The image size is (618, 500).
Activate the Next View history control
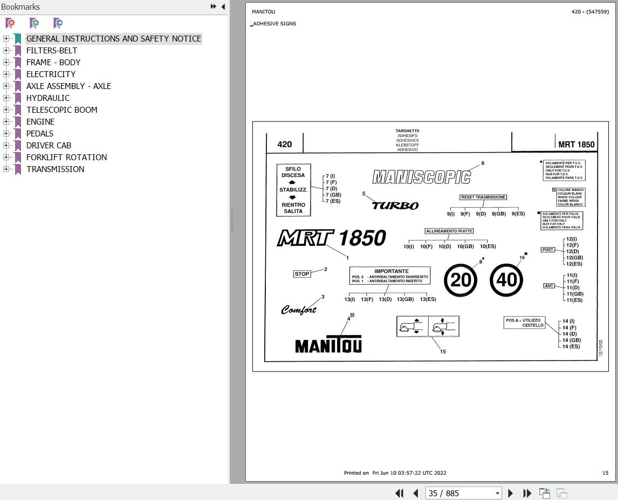pyautogui.click(x=561, y=493)
